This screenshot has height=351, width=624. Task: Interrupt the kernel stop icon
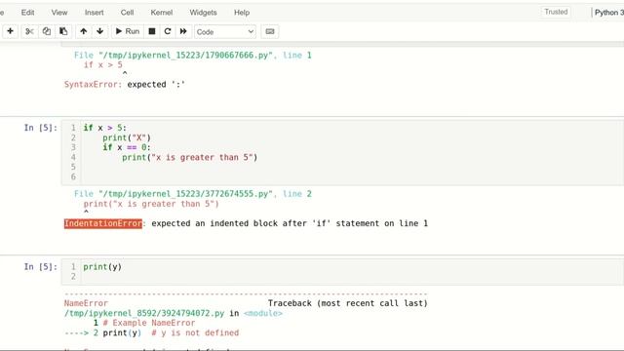point(152,31)
